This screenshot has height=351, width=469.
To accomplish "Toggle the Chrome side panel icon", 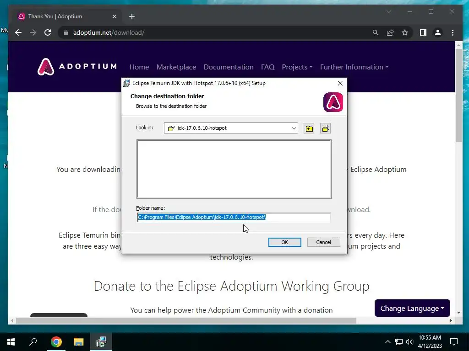I will (423, 32).
